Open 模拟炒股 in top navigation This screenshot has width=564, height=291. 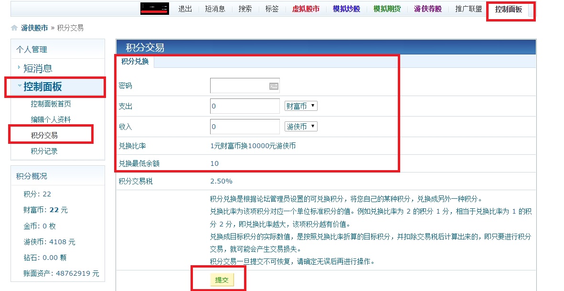coord(346,9)
